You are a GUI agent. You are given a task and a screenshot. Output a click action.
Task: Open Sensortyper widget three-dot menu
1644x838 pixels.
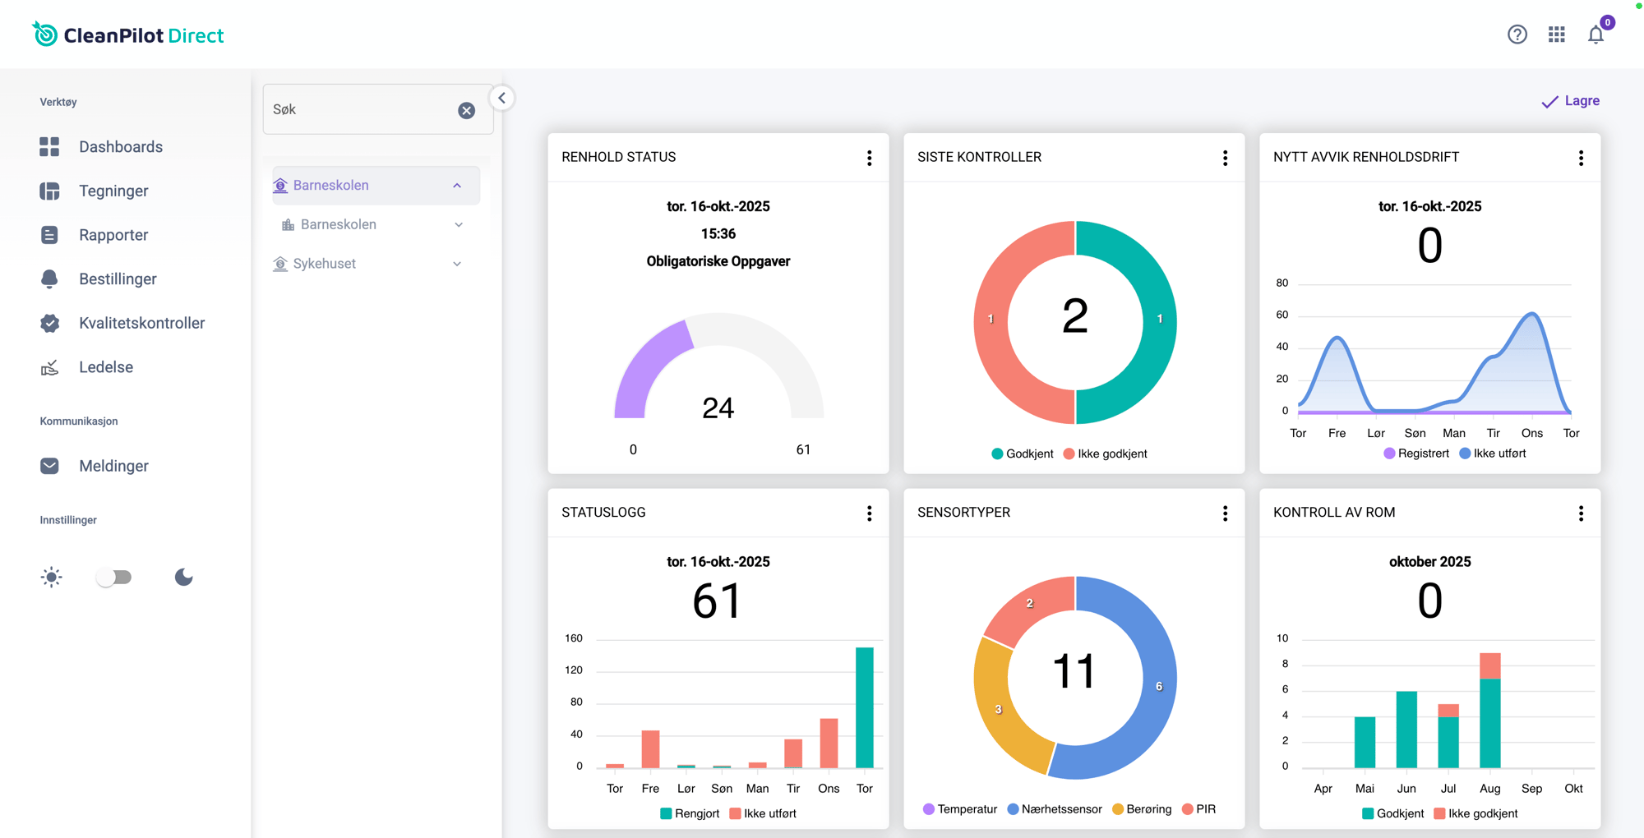point(1225,513)
